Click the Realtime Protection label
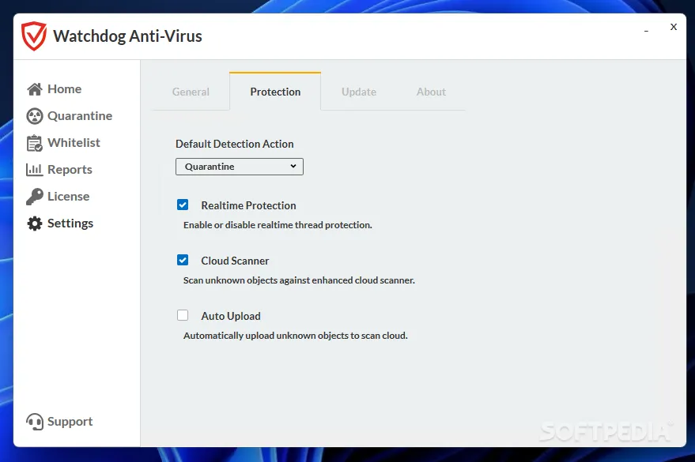Image resolution: width=695 pixels, height=462 pixels. click(x=248, y=206)
